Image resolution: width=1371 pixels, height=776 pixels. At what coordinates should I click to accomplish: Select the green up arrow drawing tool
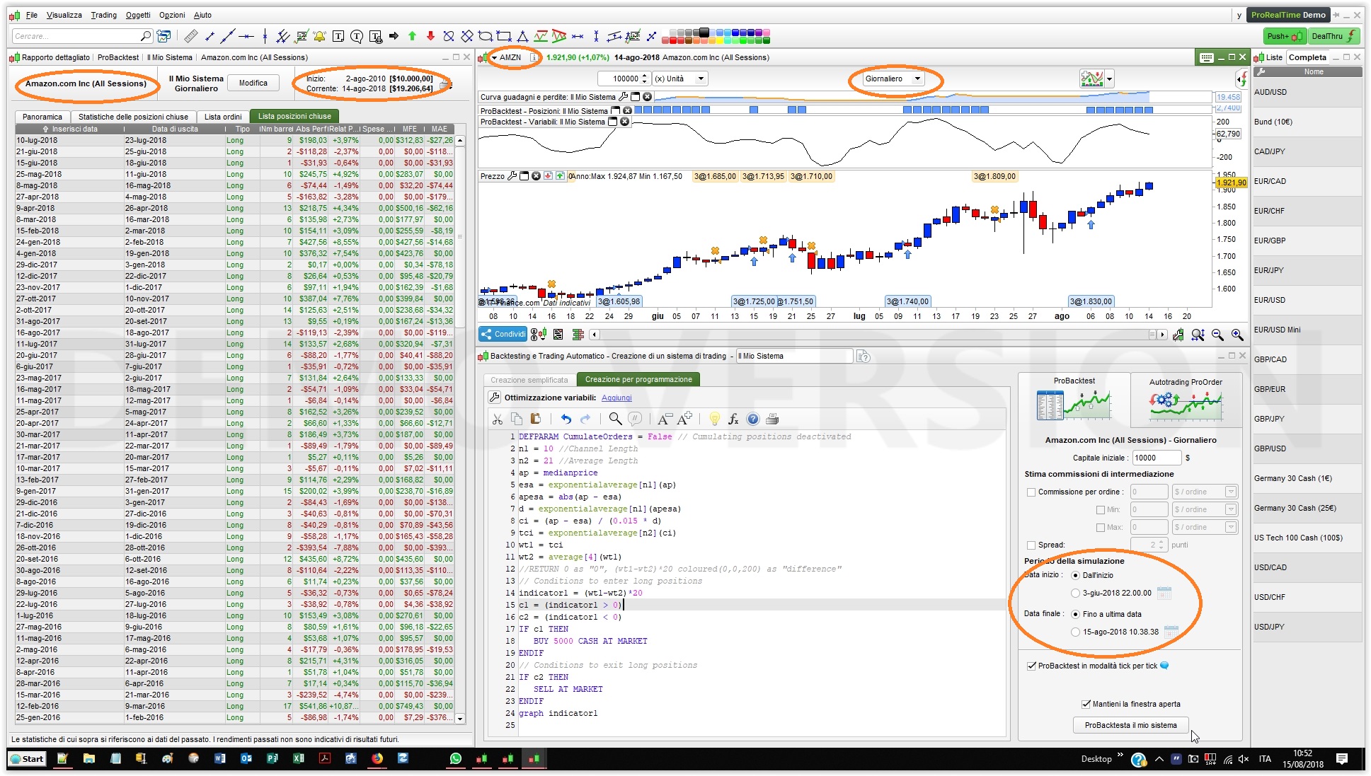(412, 36)
